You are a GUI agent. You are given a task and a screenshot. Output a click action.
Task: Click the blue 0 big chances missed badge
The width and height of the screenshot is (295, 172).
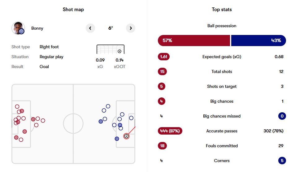coord(282,116)
